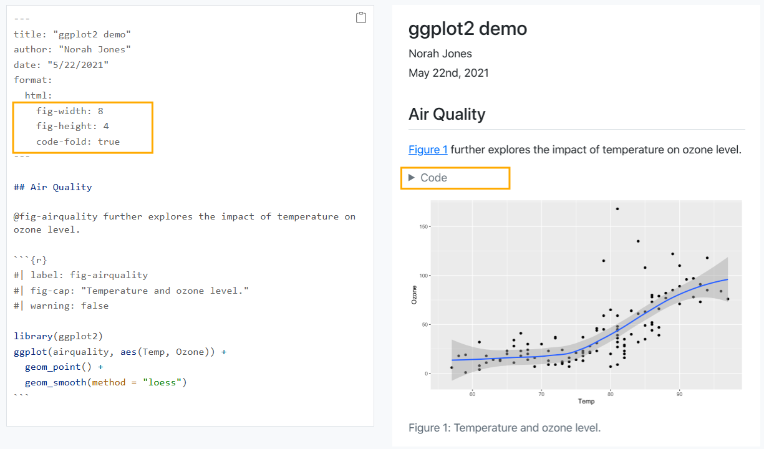The height and width of the screenshot is (449, 764).
Task: Click the ggplot2 demo page title
Action: tap(467, 29)
